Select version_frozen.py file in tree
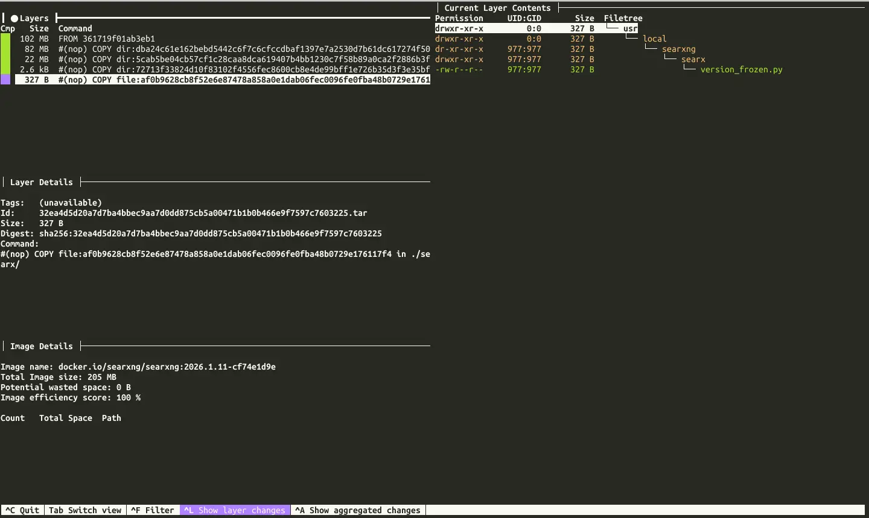 (x=741, y=69)
